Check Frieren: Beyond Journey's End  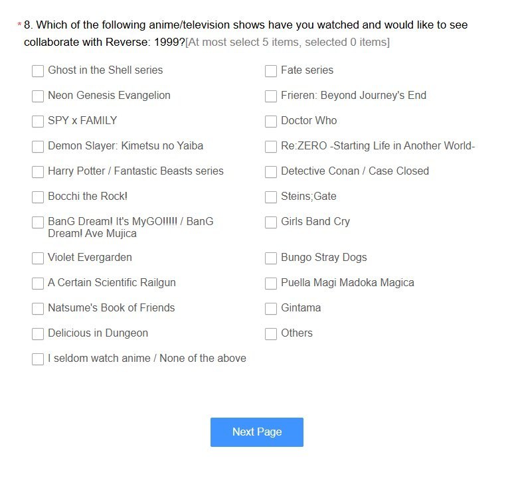[271, 96]
